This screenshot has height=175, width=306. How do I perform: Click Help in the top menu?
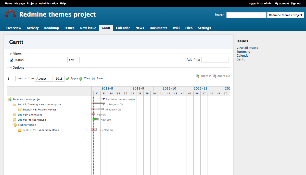63,3
